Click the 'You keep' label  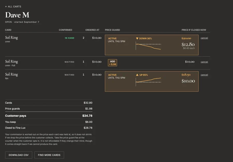pyautogui.click(x=10, y=122)
